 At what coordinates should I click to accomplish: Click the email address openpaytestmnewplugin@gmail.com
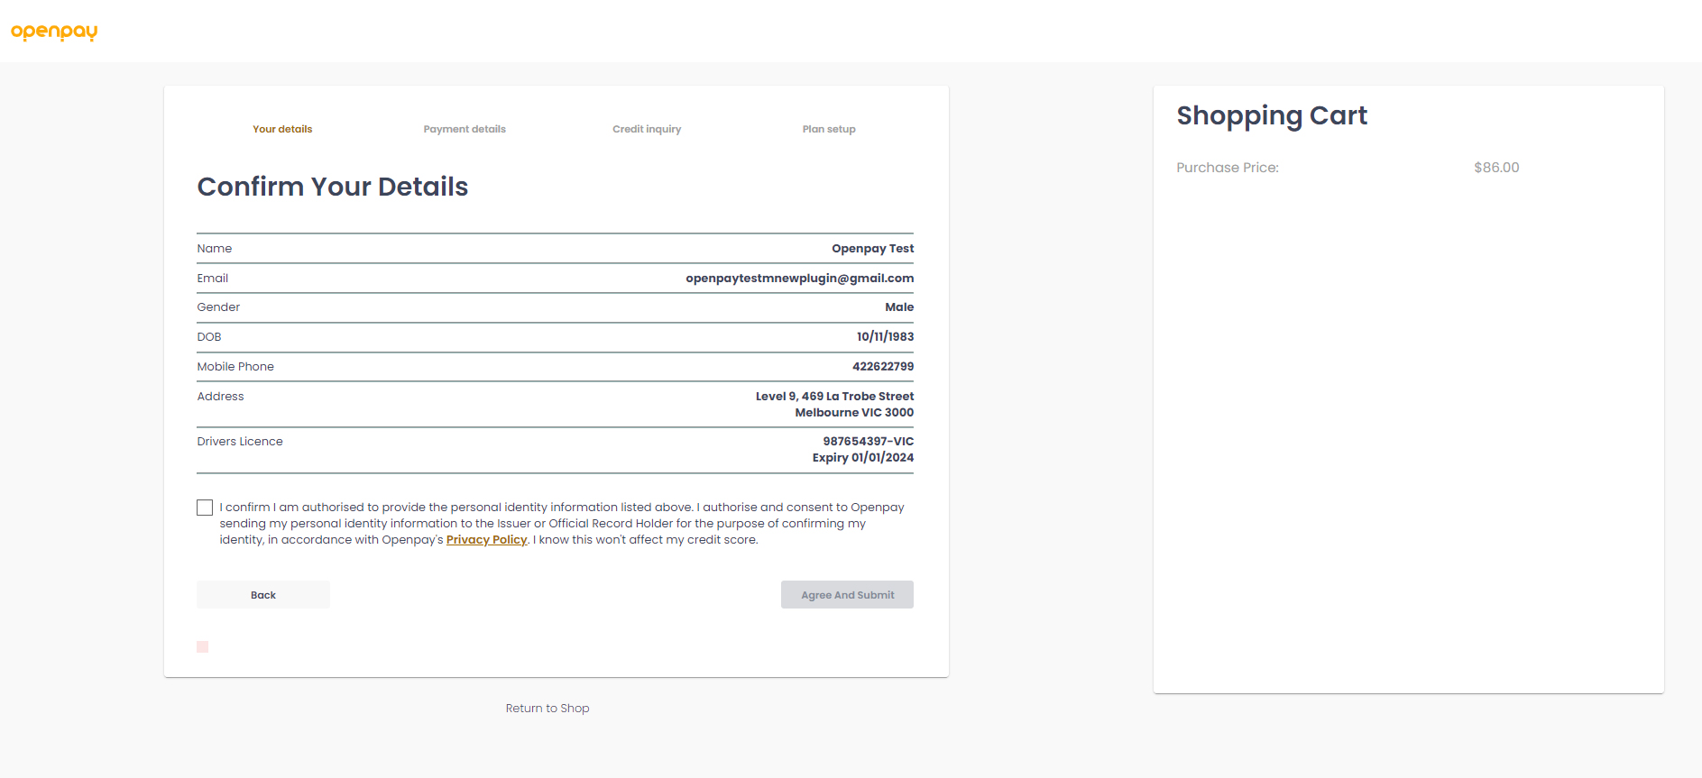[799, 279]
